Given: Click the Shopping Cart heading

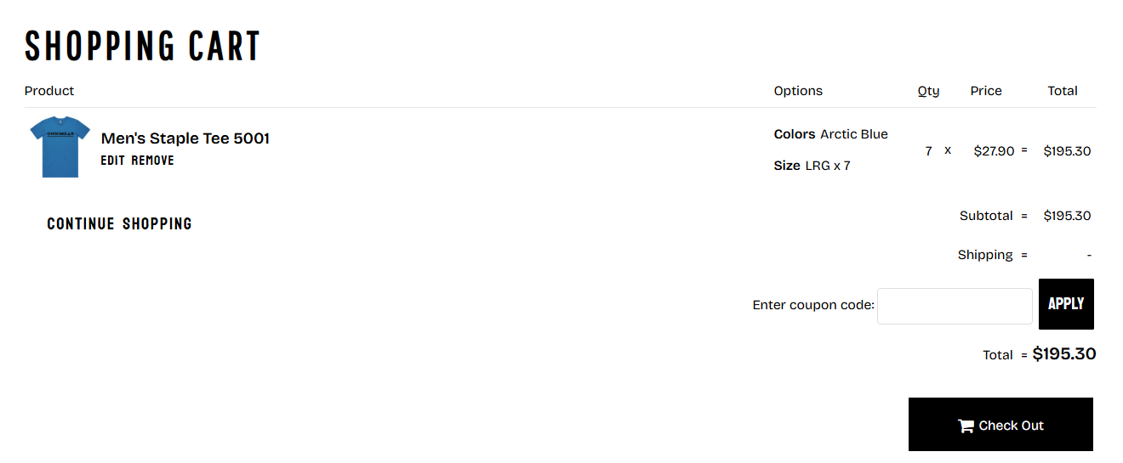Looking at the screenshot, I should (x=142, y=47).
